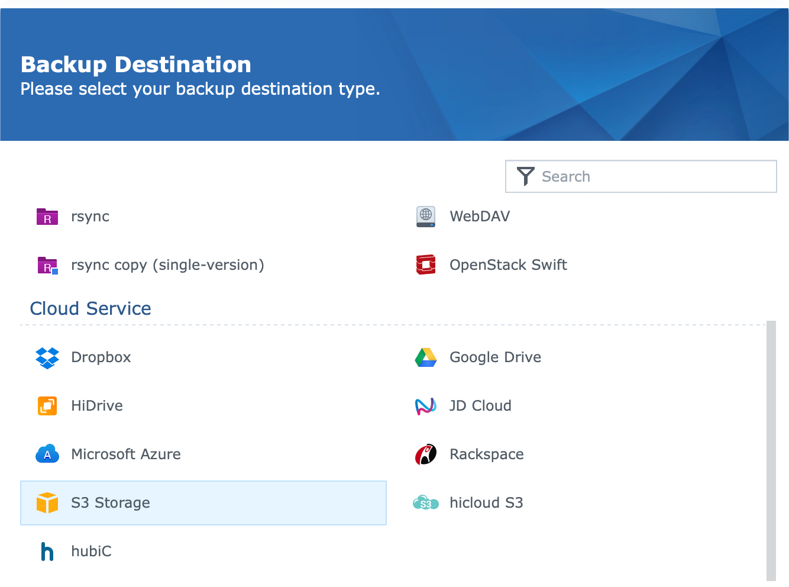Focus the Search input field

click(x=641, y=176)
